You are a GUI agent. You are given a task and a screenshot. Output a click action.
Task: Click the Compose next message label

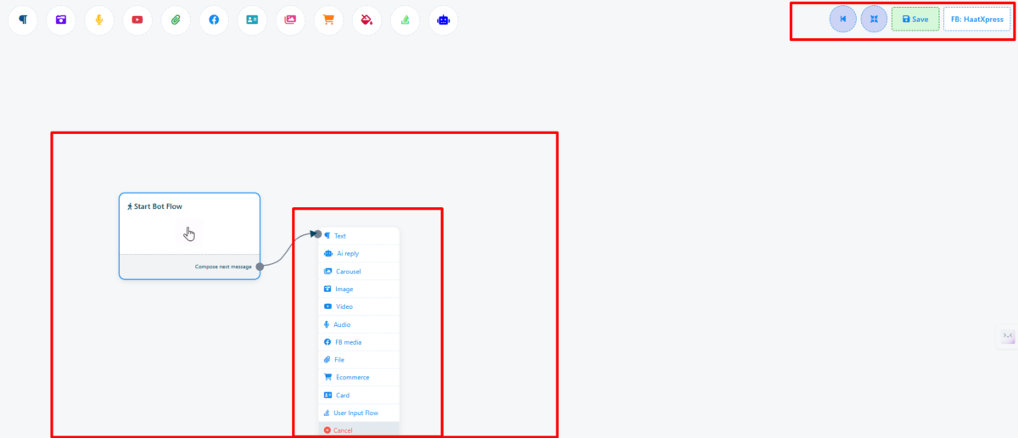point(223,267)
